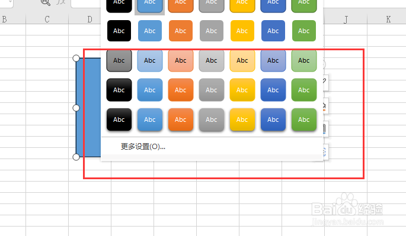Choose the pale peach-orange Abc style in the pastel row
The width and height of the screenshot is (406, 236).
click(180, 60)
